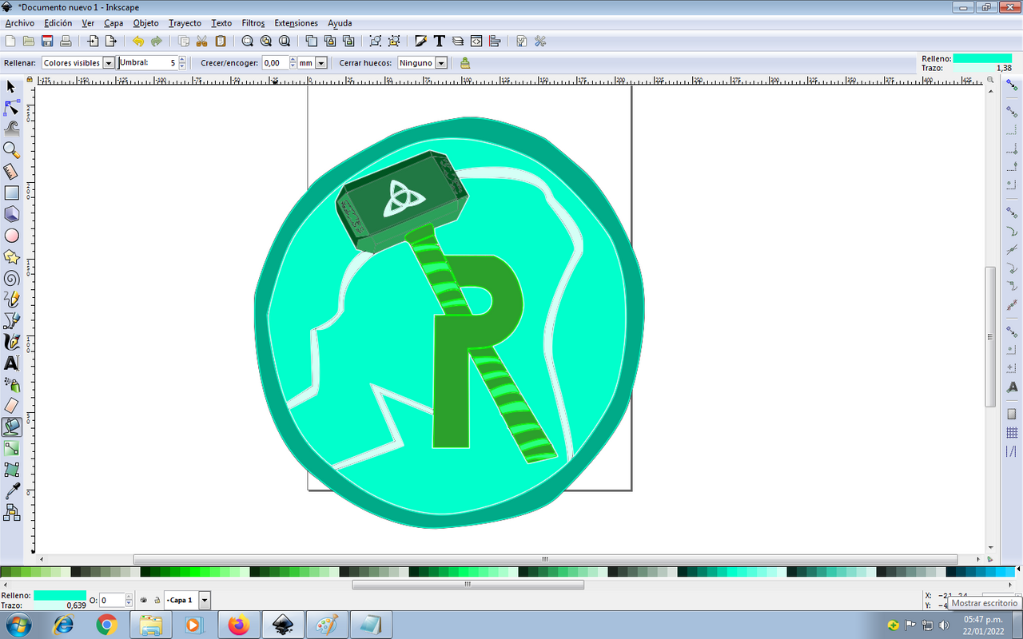Screen dimensions: 1023x639
Task: Click the reset paint bucket defaults button
Action: pos(465,62)
